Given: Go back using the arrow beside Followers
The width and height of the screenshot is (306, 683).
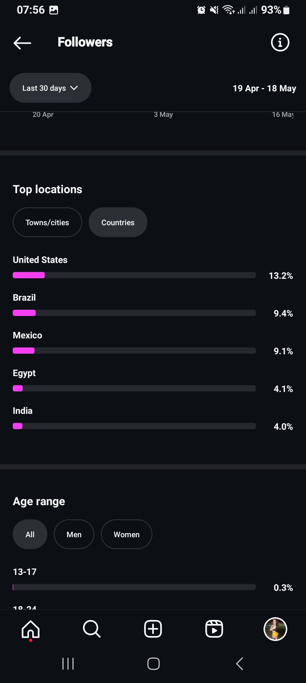Looking at the screenshot, I should tap(22, 43).
